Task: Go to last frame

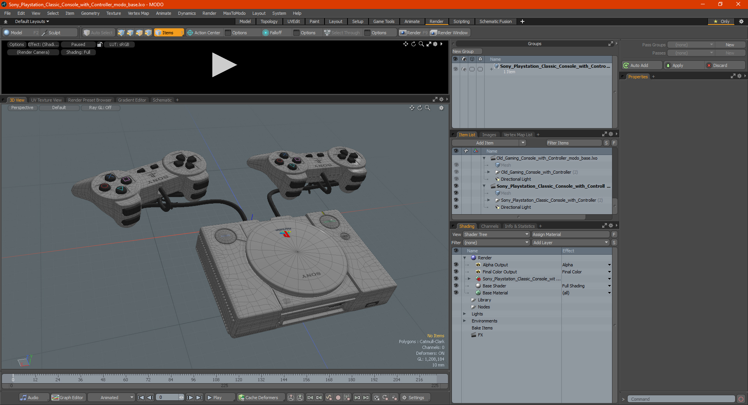Action: click(x=199, y=398)
